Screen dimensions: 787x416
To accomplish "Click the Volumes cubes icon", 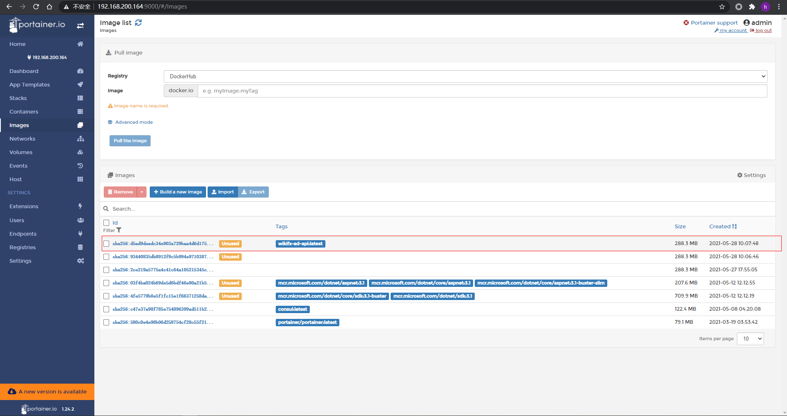I will pos(80,152).
